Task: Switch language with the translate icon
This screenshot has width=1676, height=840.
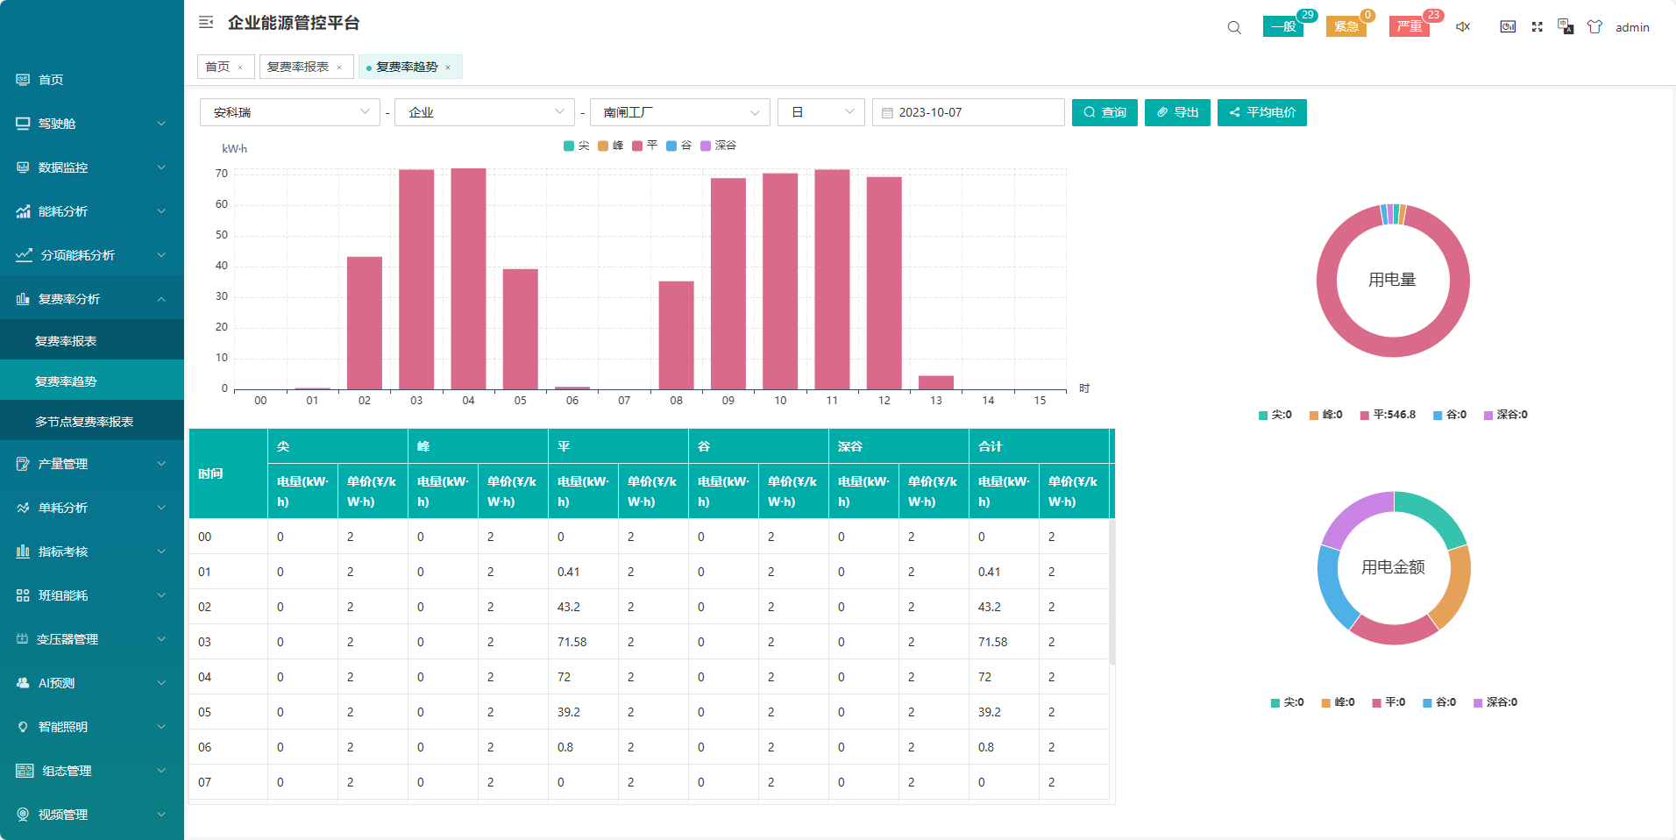Action: click(x=1566, y=27)
